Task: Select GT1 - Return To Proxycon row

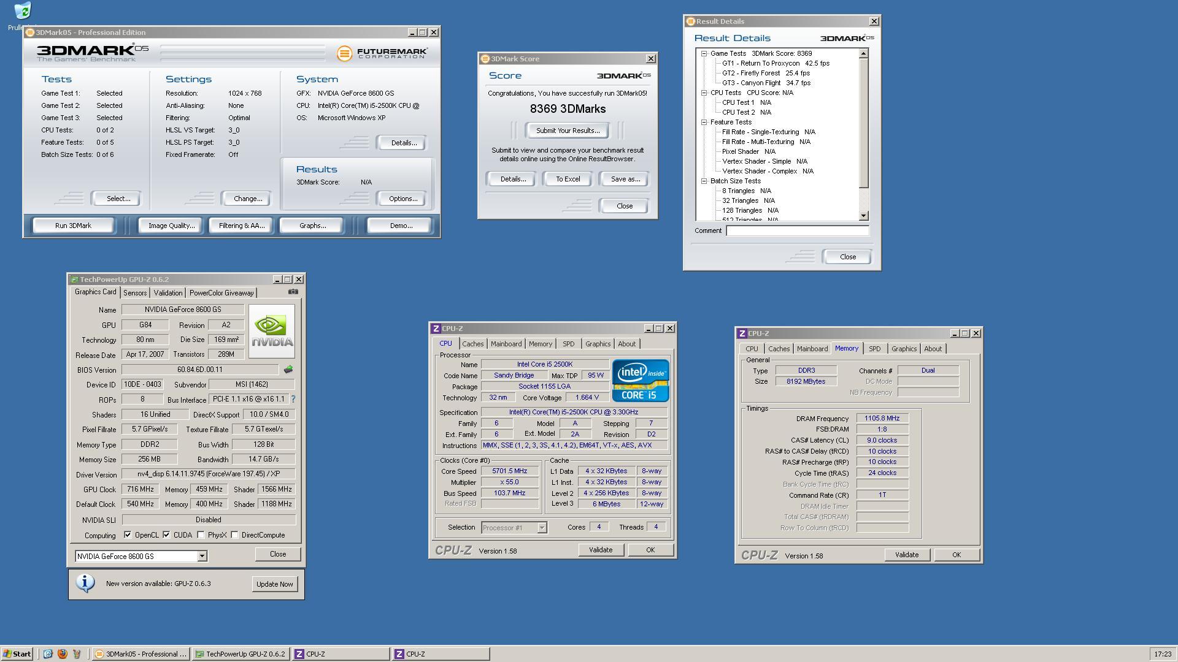Action: tap(776, 63)
